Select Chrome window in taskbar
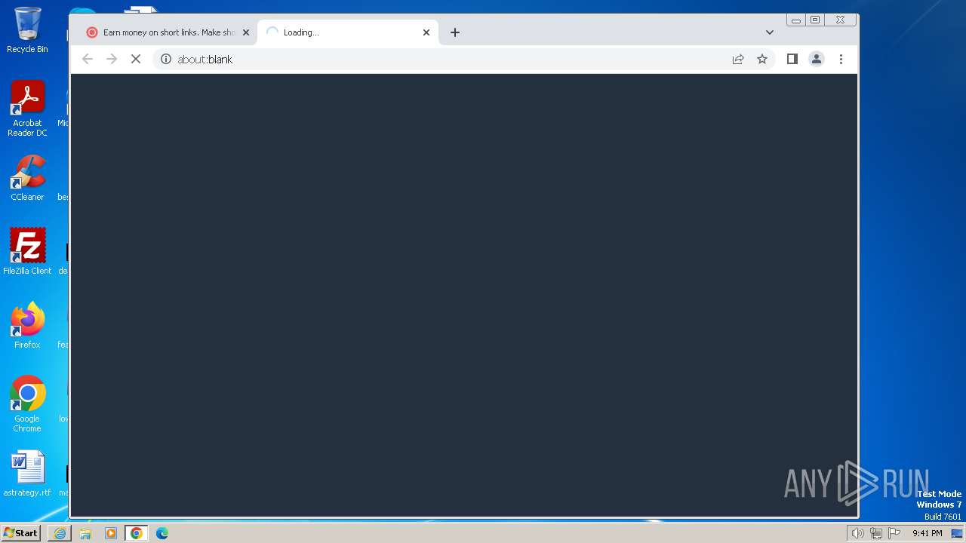Screen dimensions: 966x543 pyautogui.click(x=137, y=533)
